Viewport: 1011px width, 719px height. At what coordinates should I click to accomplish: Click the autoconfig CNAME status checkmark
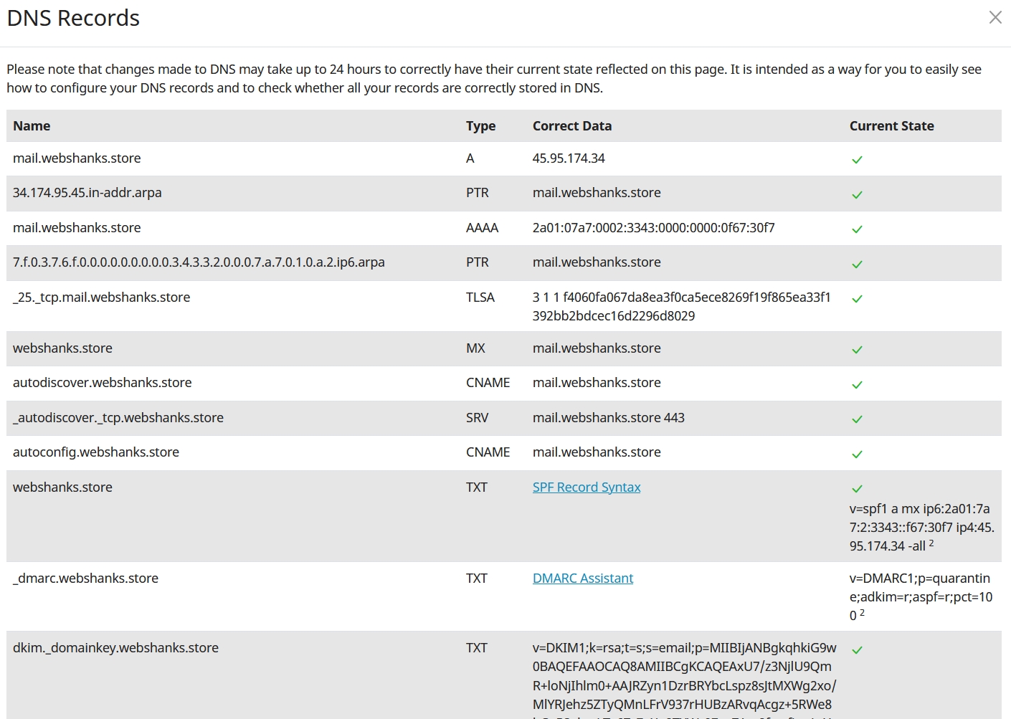pos(857,454)
